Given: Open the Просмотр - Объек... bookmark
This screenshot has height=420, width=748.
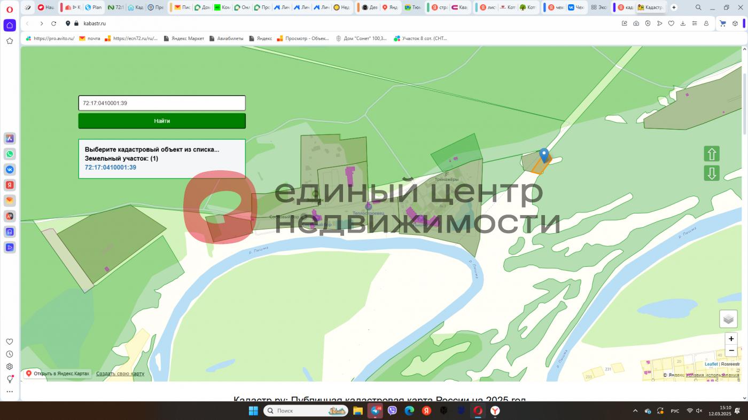Looking at the screenshot, I should pyautogui.click(x=303, y=38).
